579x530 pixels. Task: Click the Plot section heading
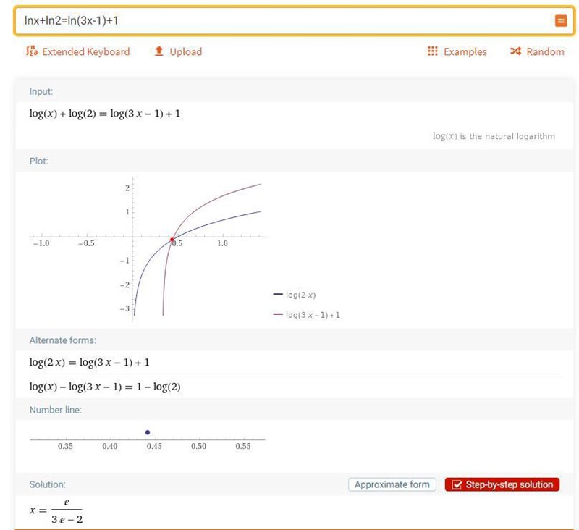pos(38,161)
